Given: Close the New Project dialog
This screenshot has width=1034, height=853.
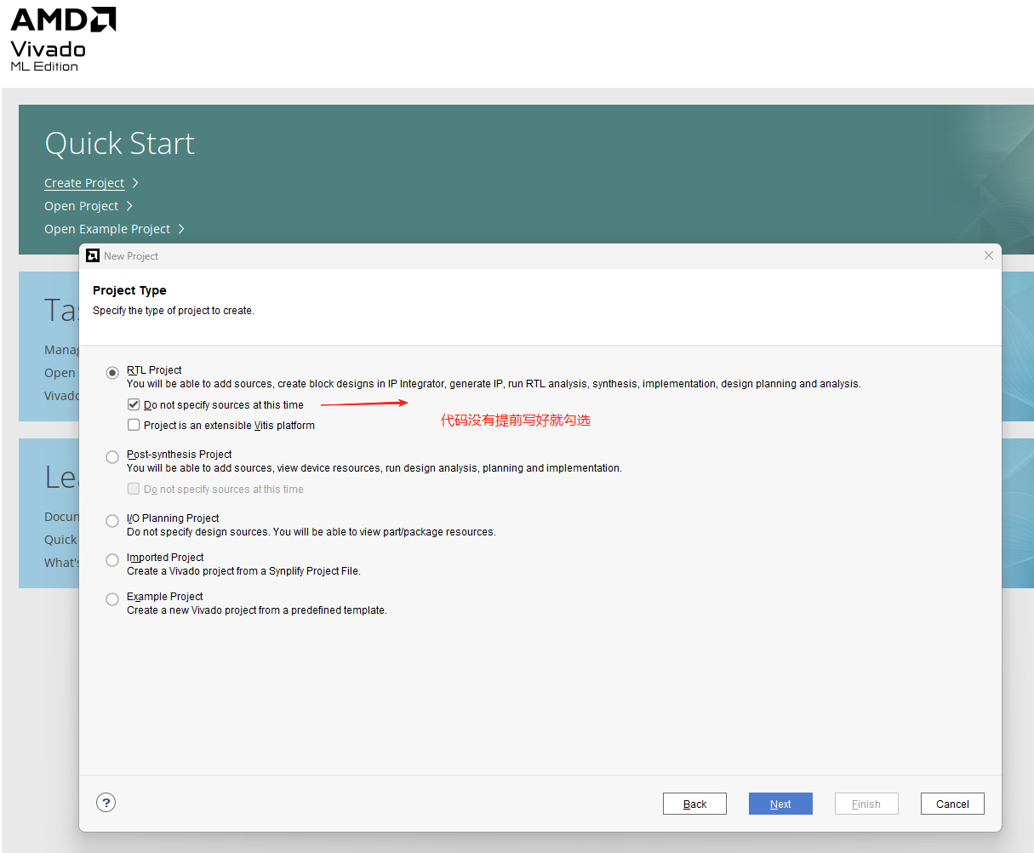Looking at the screenshot, I should 988,255.
